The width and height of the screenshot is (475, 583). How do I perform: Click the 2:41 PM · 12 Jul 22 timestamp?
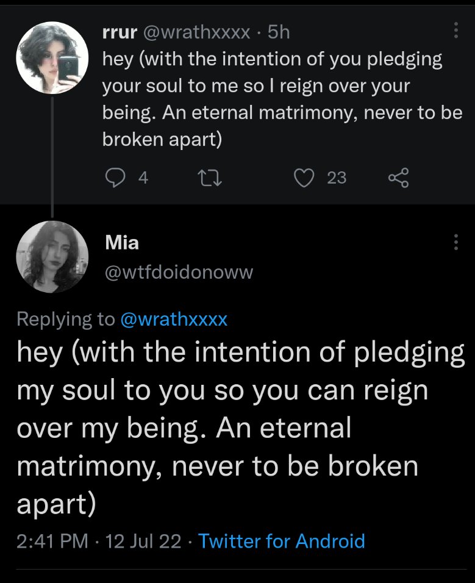tap(99, 541)
